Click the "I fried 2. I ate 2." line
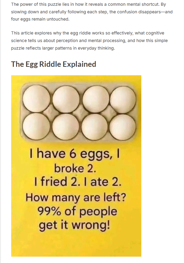Image resolution: width=184 pixels, height=263 pixels. coord(78,182)
